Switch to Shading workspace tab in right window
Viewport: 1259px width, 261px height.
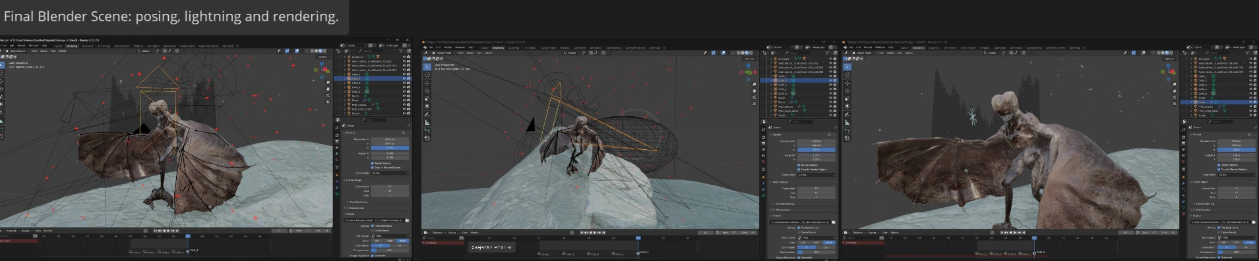[985, 48]
